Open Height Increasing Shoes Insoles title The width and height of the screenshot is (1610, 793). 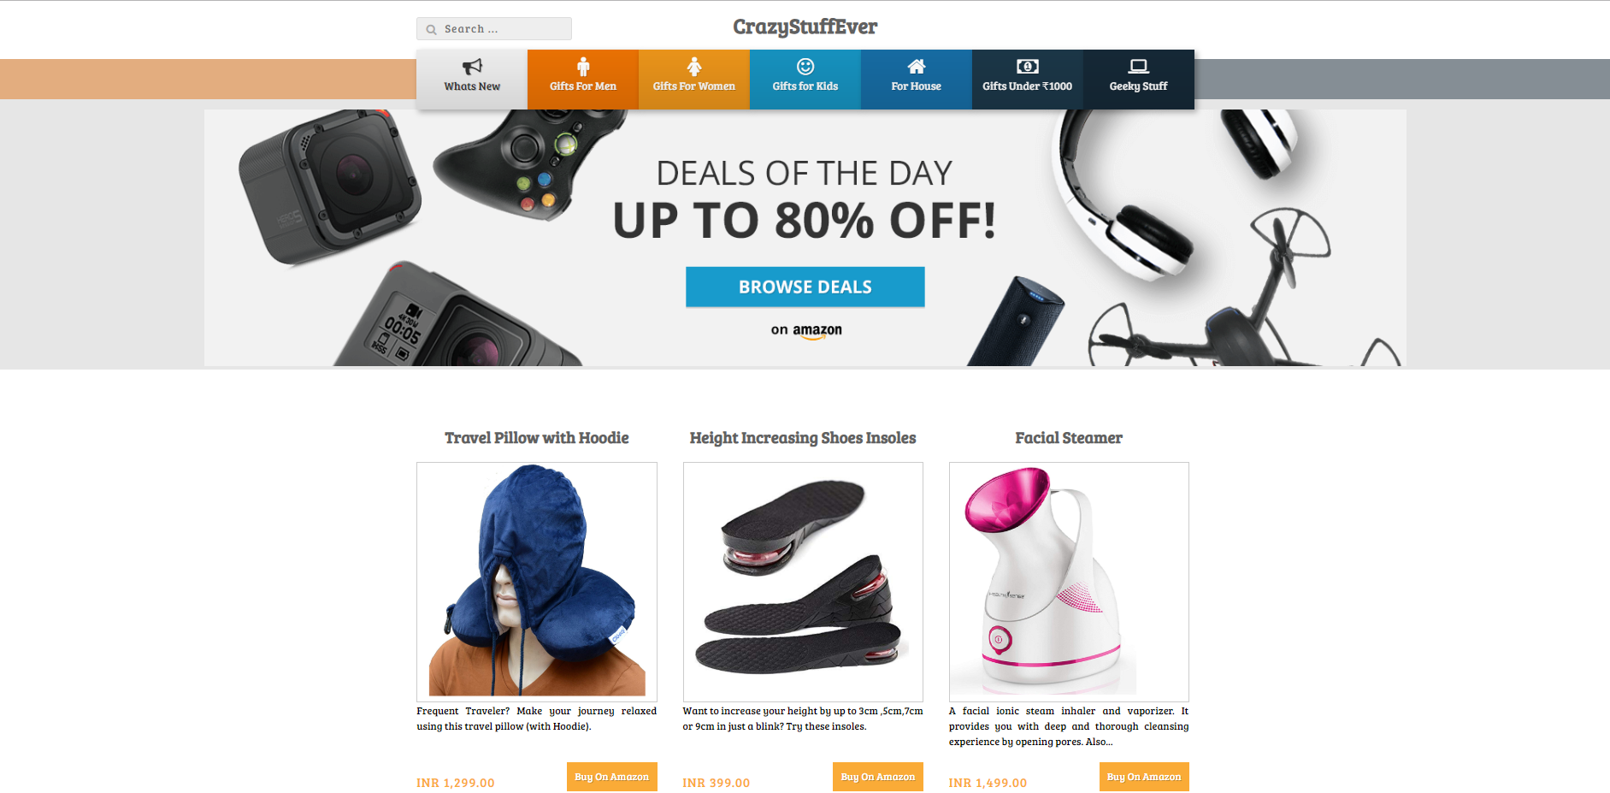pyautogui.click(x=803, y=438)
